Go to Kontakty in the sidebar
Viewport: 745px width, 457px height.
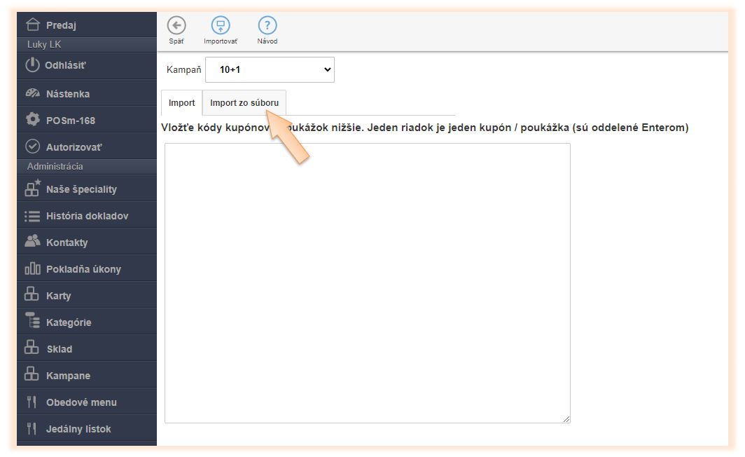67,243
